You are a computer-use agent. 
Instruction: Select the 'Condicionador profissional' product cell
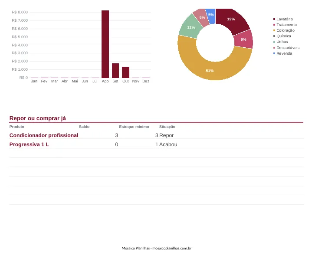44,135
